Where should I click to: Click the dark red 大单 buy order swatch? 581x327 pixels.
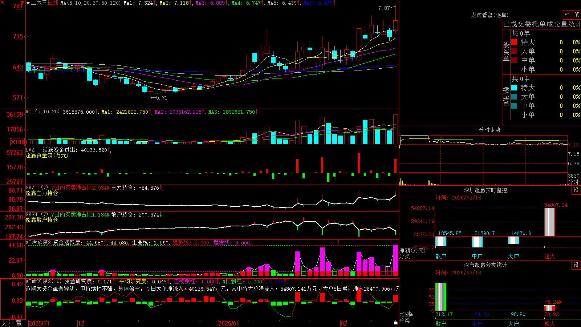pos(514,51)
